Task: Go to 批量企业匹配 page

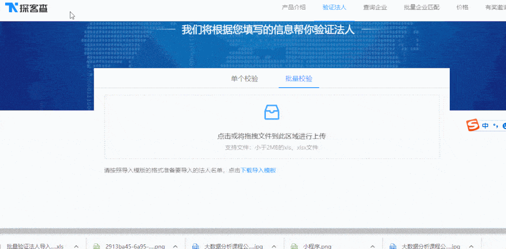Action: coord(422,8)
